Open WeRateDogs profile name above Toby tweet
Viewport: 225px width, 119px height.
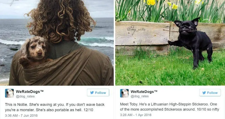144,92
